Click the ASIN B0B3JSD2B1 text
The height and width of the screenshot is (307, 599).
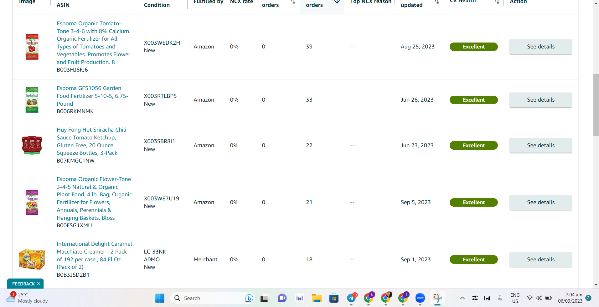tap(73, 275)
